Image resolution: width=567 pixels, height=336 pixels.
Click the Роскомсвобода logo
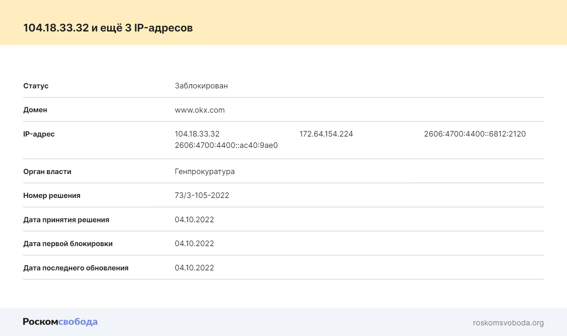click(60, 322)
